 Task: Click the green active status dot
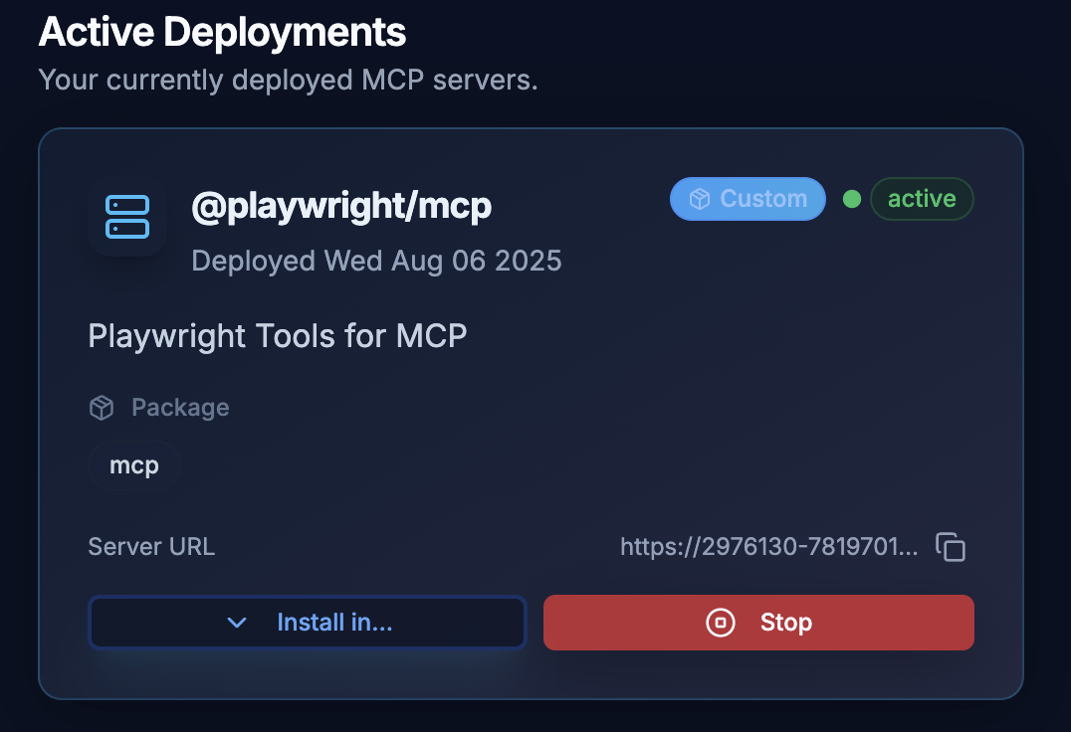(x=851, y=199)
